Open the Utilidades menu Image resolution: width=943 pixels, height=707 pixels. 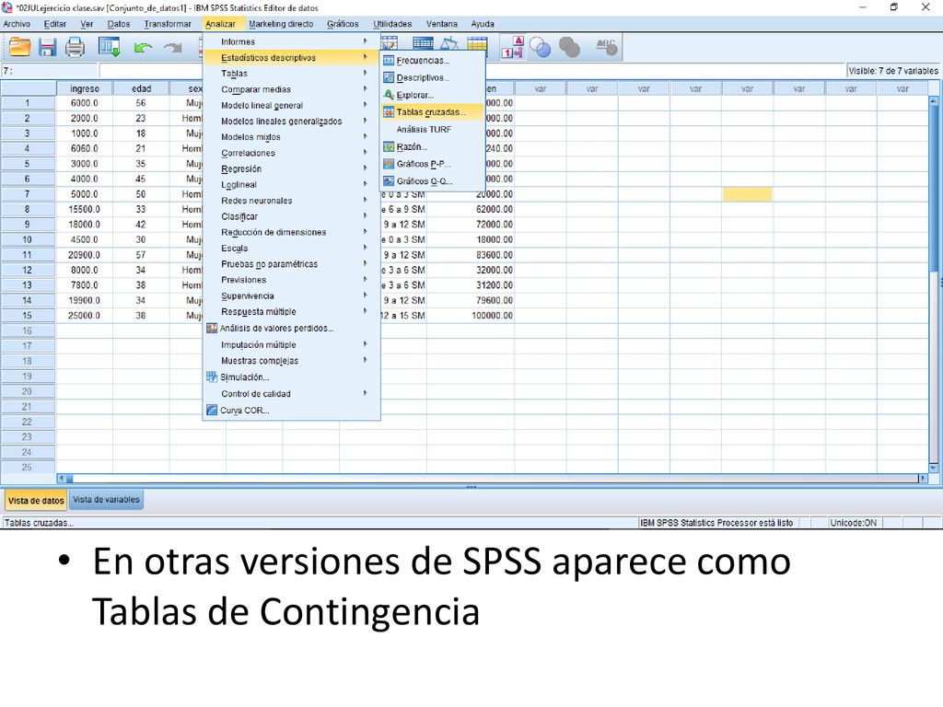(x=392, y=24)
